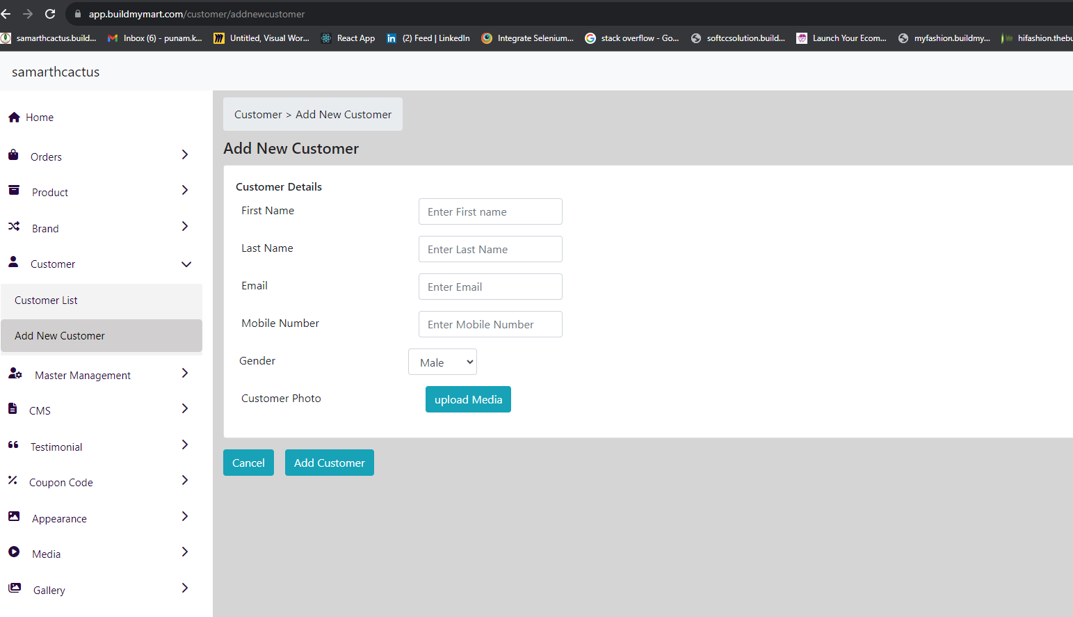Click the Coupon Code percent icon

click(13, 480)
